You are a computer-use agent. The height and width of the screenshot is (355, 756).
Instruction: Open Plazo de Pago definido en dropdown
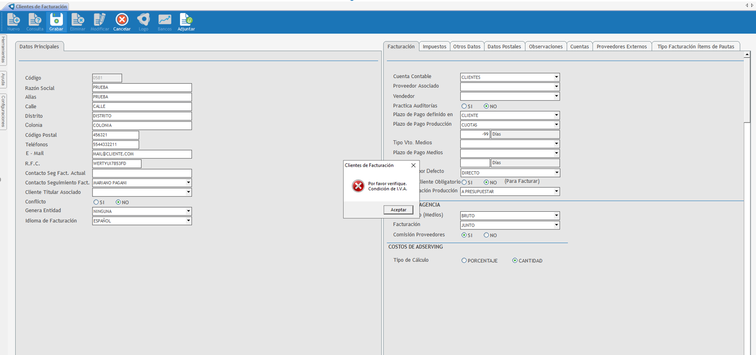(556, 115)
